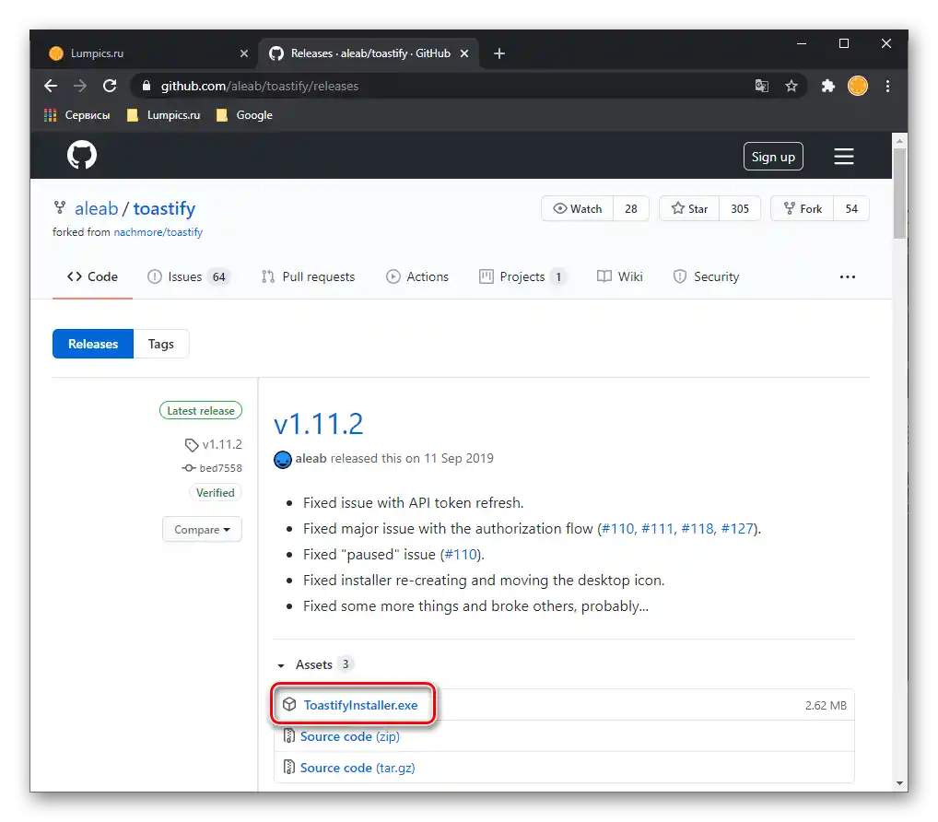The image size is (938, 822).
Task: Click the scrollbar down arrow
Action: tap(899, 783)
